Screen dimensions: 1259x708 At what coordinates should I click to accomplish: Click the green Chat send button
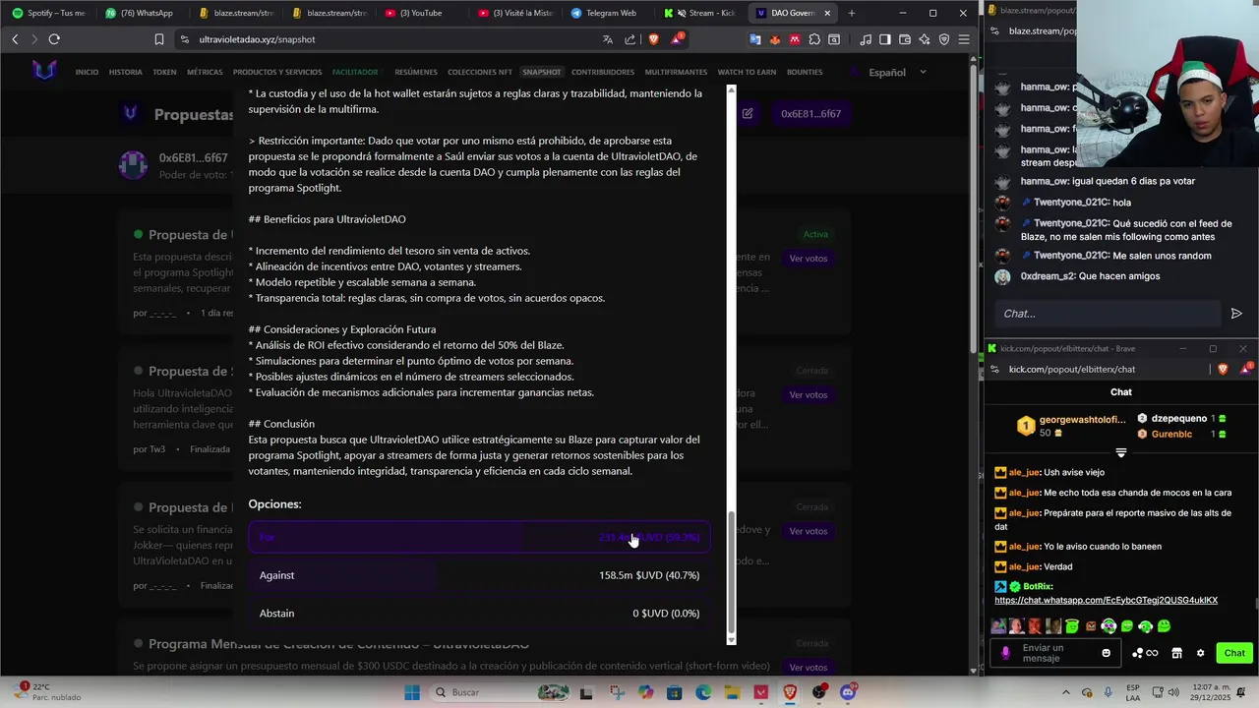(x=1234, y=653)
